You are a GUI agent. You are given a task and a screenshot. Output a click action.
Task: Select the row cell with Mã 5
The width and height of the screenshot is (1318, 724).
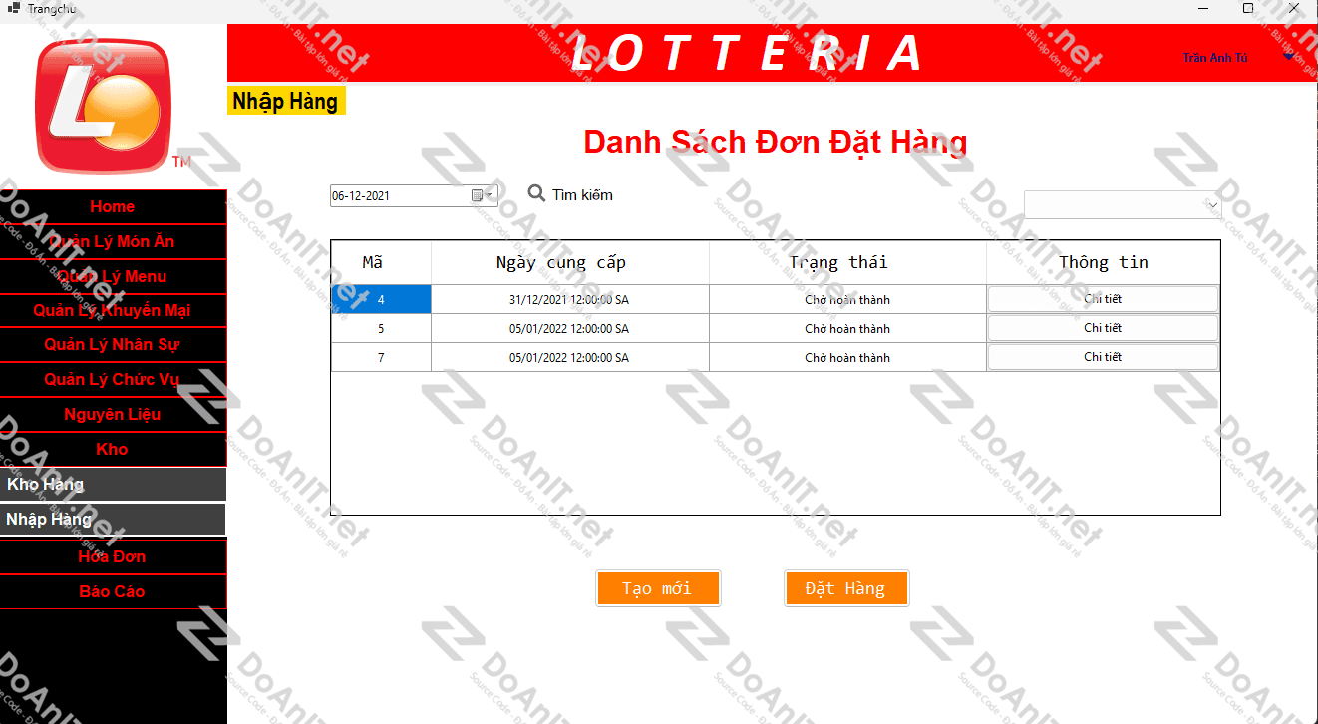pos(381,329)
